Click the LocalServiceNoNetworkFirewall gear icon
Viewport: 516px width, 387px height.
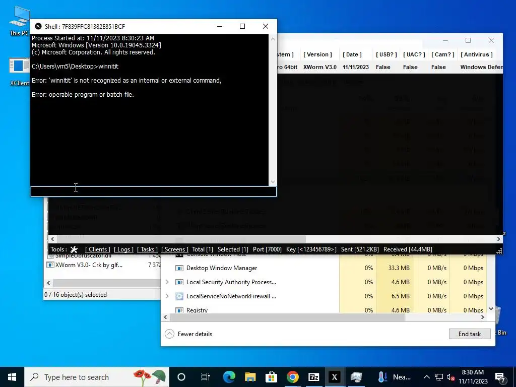click(179, 296)
